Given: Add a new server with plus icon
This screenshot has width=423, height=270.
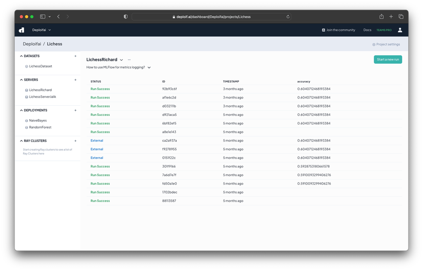Looking at the screenshot, I should click(x=75, y=80).
